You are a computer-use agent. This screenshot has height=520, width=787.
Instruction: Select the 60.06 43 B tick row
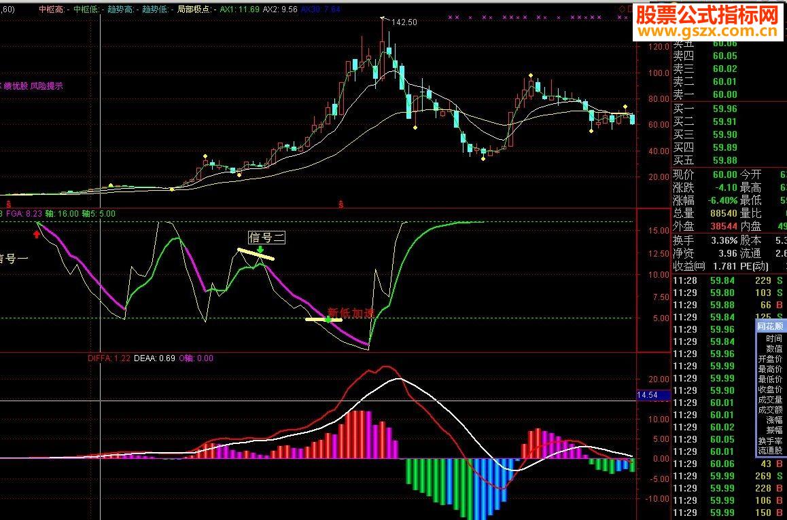pyautogui.click(x=728, y=464)
